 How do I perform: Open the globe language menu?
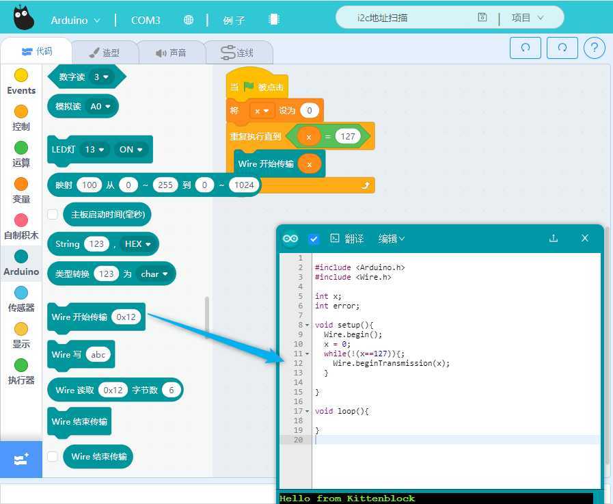(x=189, y=20)
